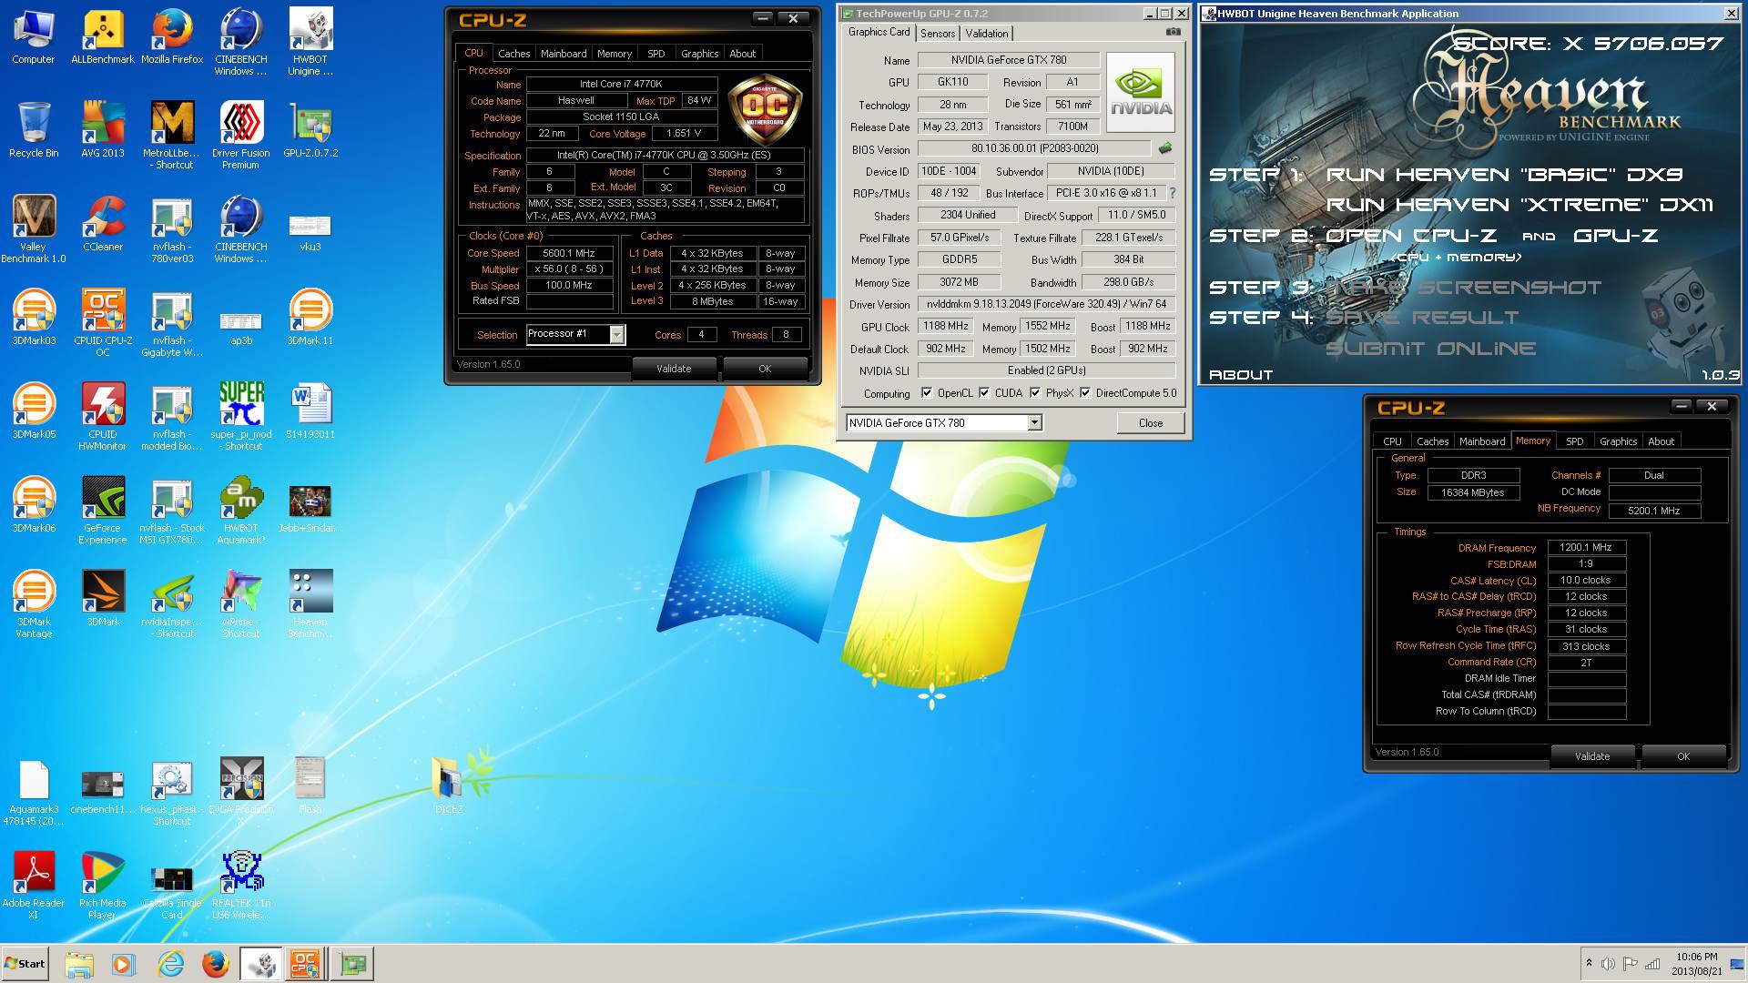Click the Bus Interface question mark
The height and width of the screenshot is (983, 1748).
coord(1173,193)
